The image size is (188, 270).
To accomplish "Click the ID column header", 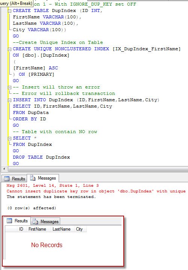I will 21,229.
